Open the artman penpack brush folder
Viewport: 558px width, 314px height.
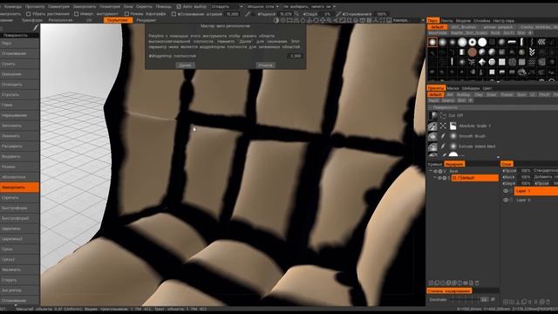click(x=498, y=27)
